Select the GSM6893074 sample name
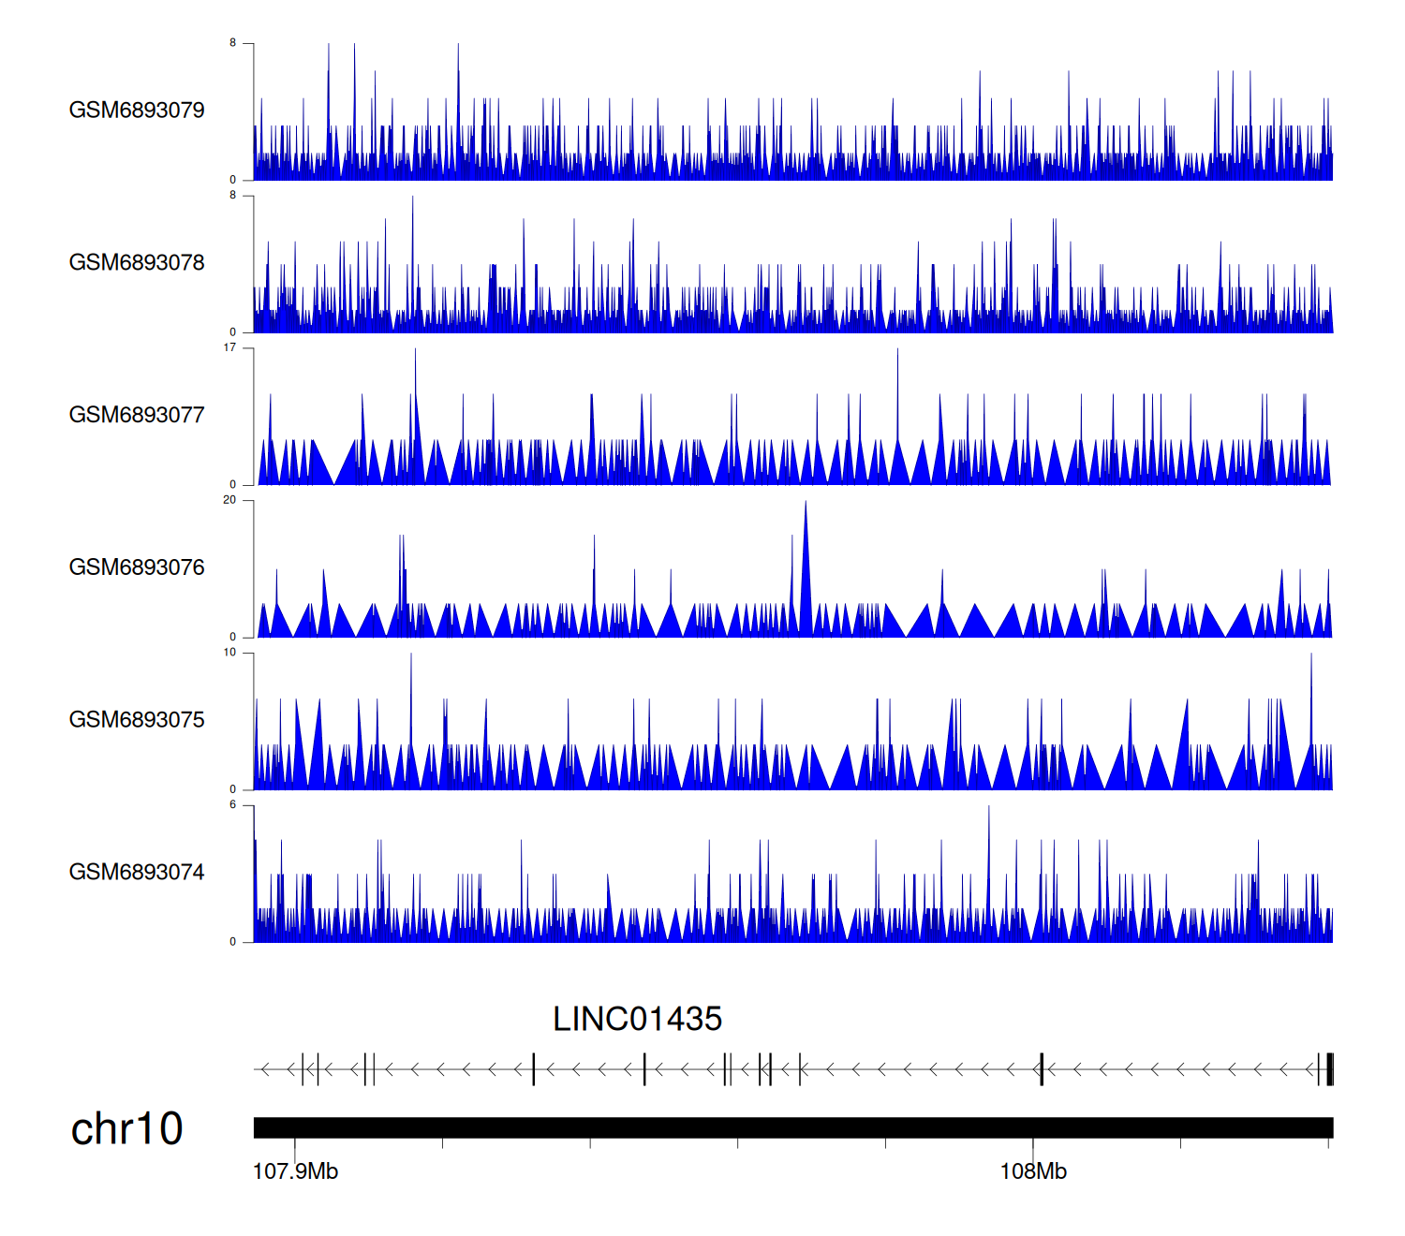 click(137, 873)
